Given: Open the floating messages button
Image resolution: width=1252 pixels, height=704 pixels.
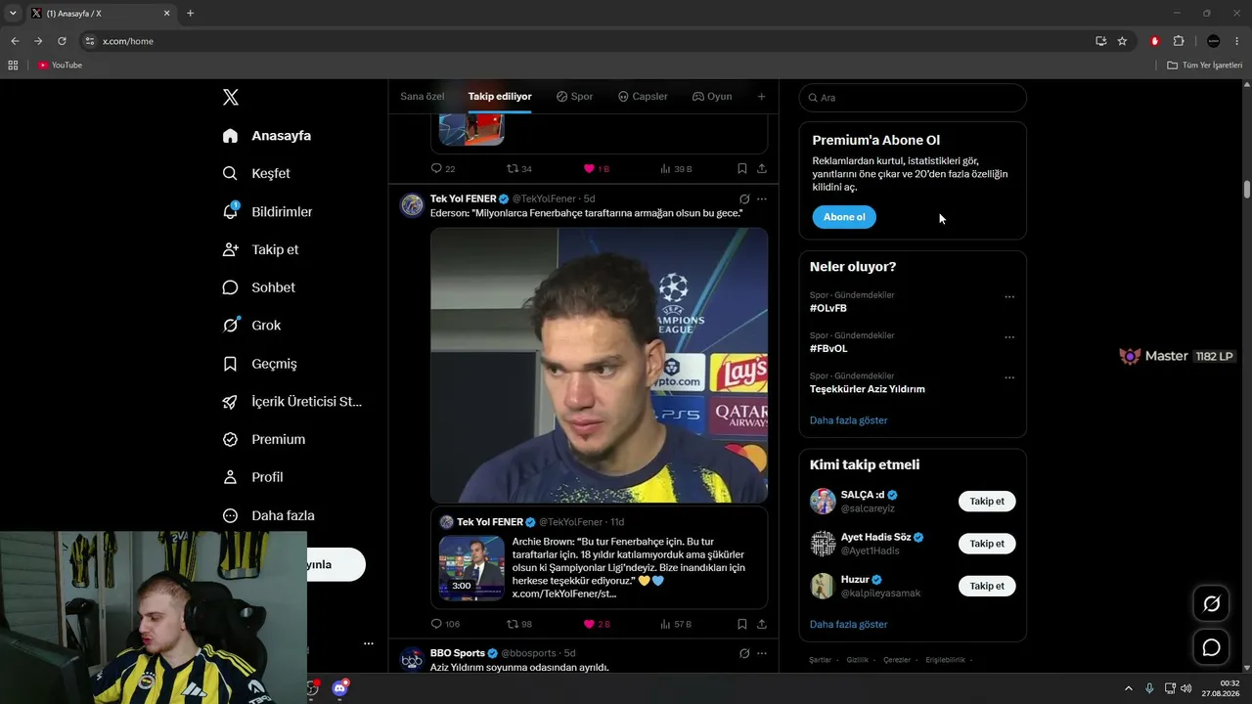Looking at the screenshot, I should (x=1211, y=647).
